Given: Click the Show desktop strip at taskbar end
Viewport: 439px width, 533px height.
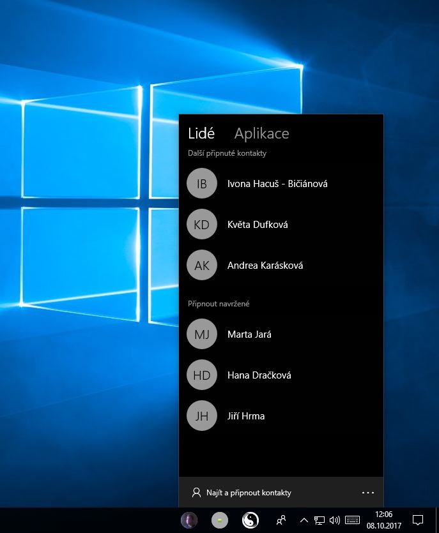Looking at the screenshot, I should coord(437,520).
